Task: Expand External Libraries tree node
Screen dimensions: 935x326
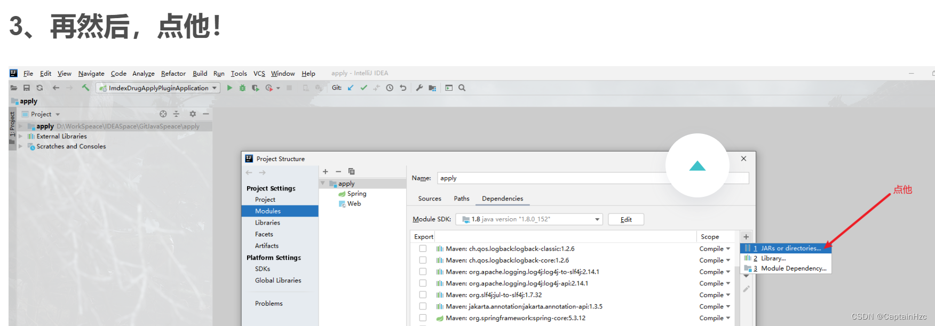Action: [21, 136]
